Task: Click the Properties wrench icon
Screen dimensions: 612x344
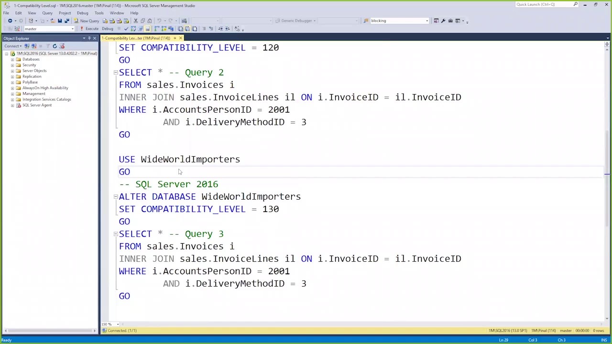Action: pos(443,21)
